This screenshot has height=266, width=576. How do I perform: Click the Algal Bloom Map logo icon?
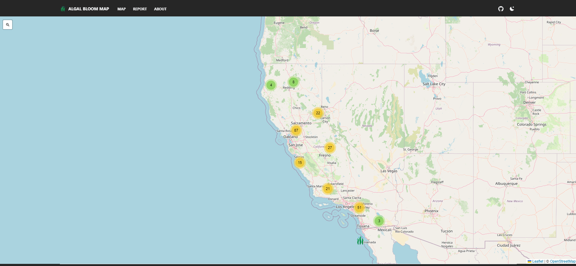[63, 9]
